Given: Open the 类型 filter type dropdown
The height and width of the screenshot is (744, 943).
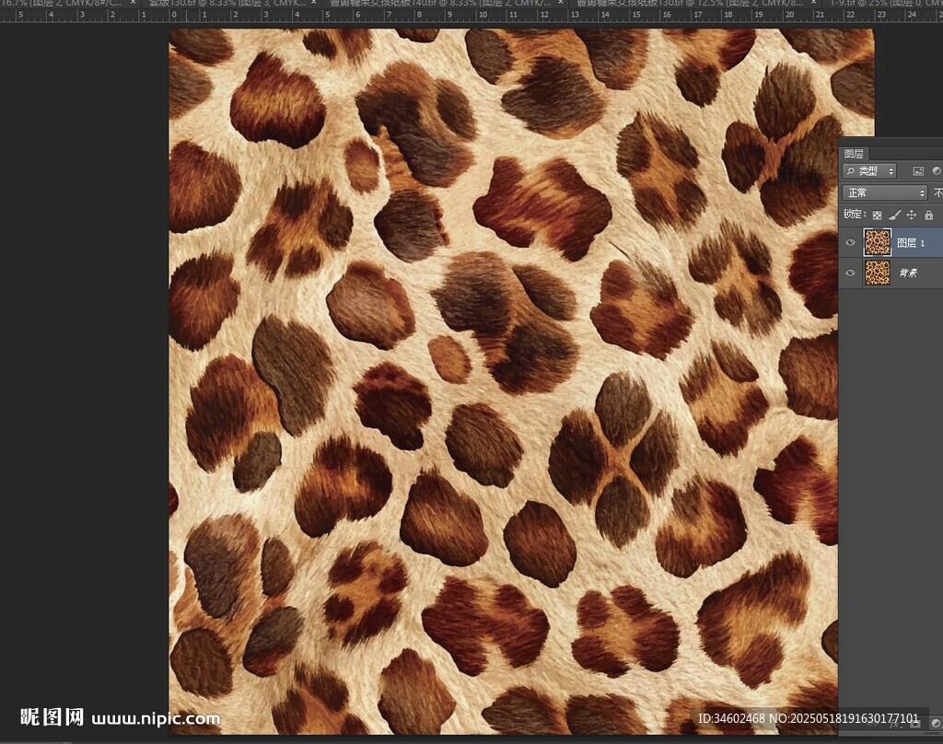Looking at the screenshot, I should (870, 171).
